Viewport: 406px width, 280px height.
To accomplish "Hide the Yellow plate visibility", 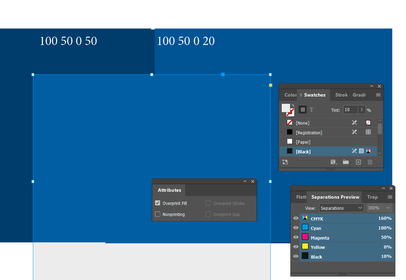I will [296, 247].
